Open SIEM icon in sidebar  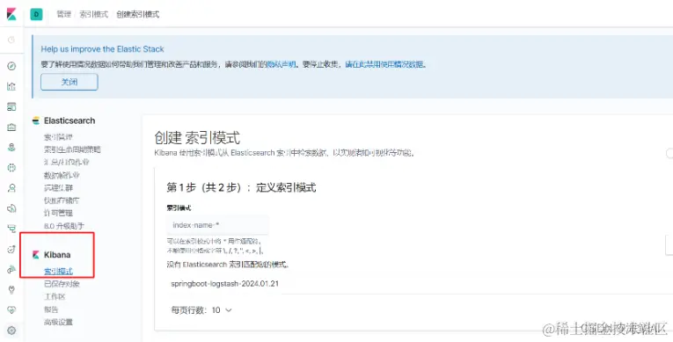(x=11, y=270)
